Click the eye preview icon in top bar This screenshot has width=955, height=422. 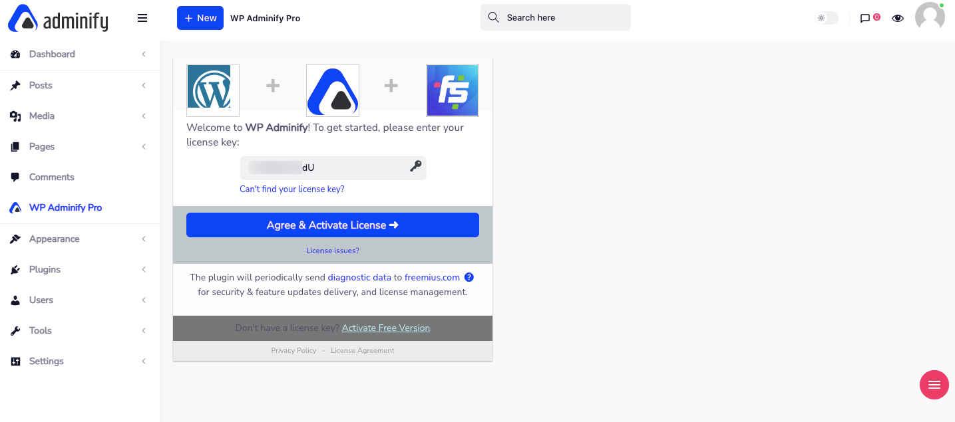click(898, 18)
